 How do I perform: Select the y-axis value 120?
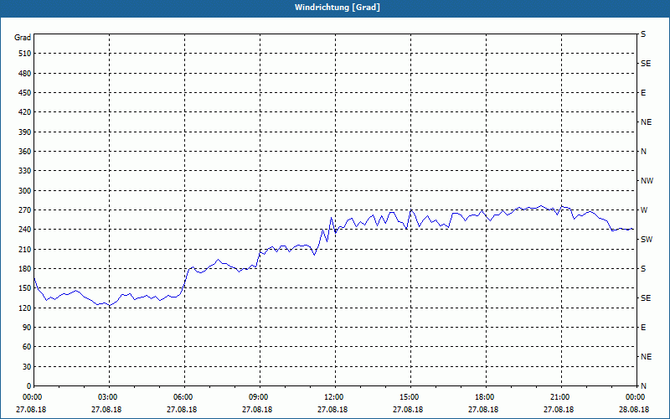tap(25, 308)
